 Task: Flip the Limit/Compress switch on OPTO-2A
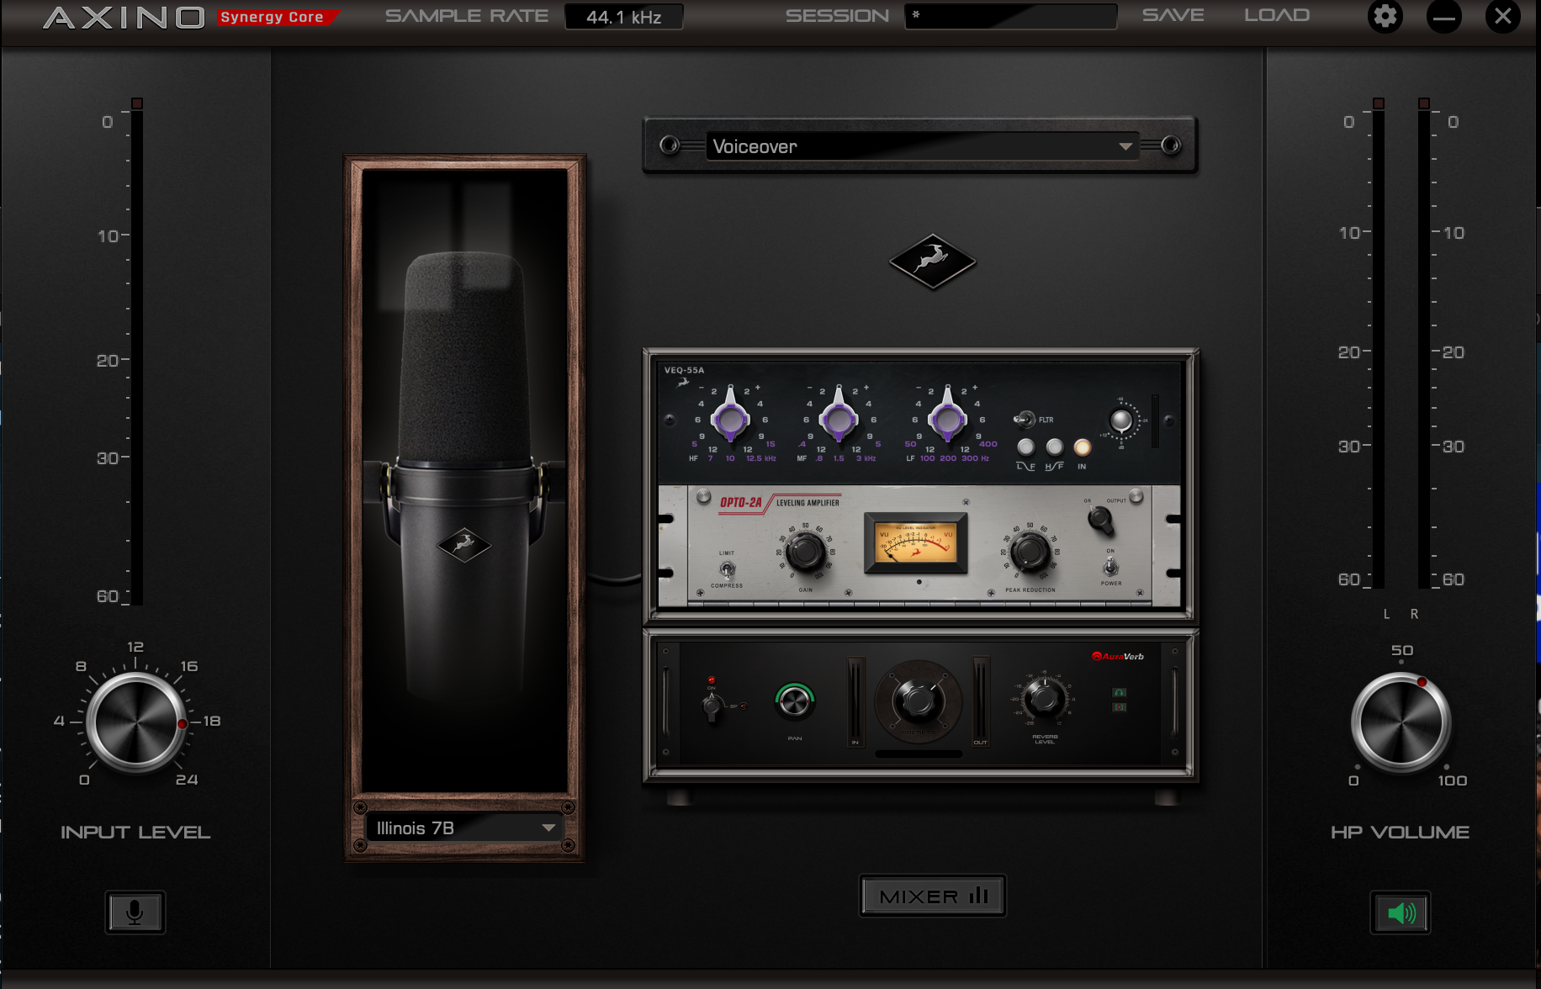tap(728, 570)
